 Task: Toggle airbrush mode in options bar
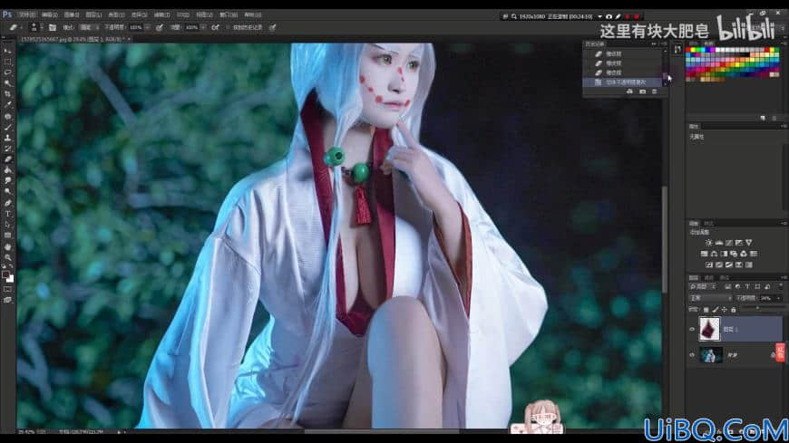215,28
